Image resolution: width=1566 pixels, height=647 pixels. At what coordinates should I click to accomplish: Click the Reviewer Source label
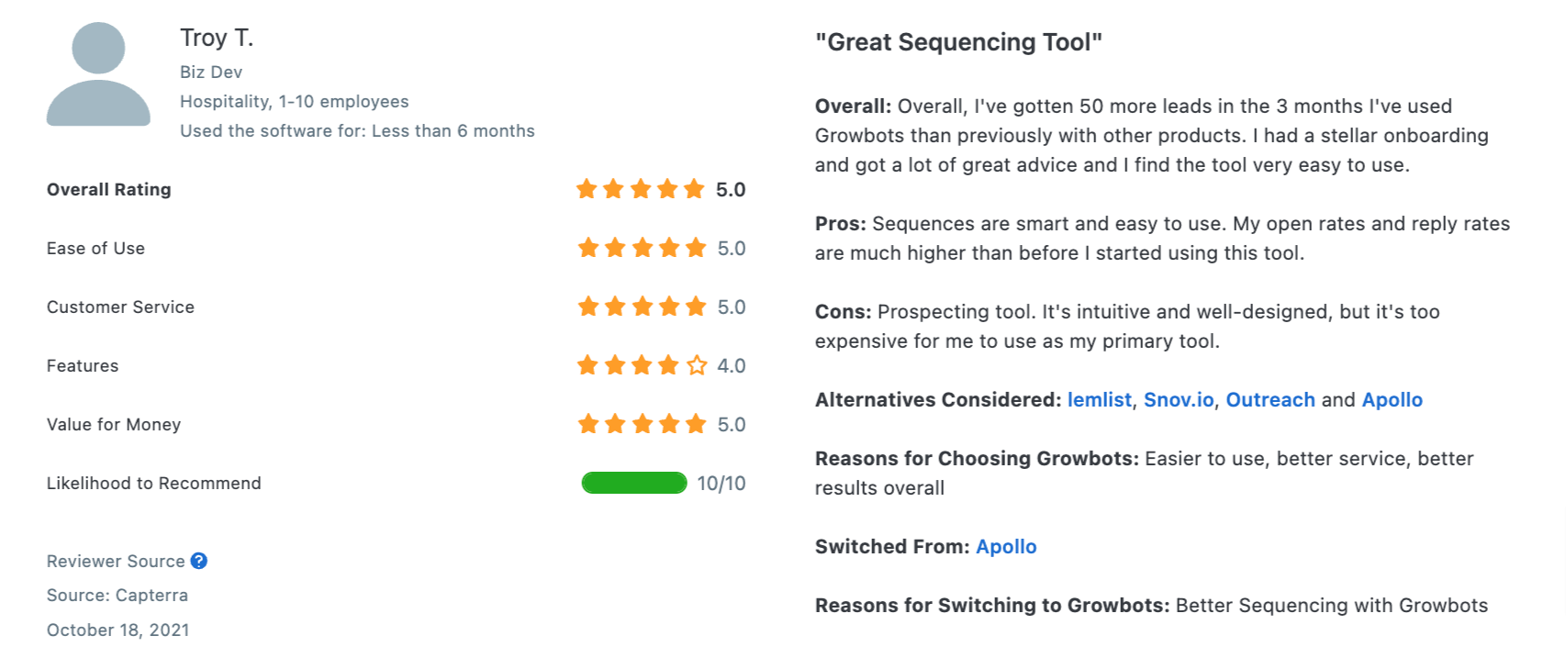pyautogui.click(x=116, y=562)
